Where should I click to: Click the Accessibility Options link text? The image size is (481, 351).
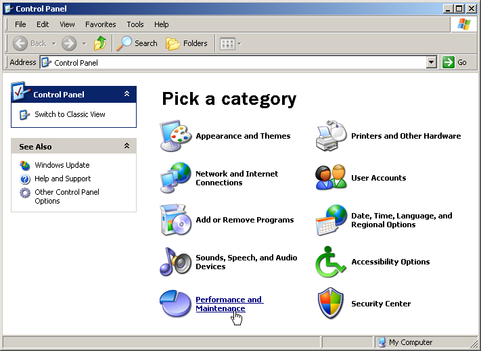coord(390,262)
